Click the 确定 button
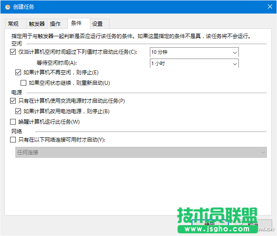 pos(209,224)
